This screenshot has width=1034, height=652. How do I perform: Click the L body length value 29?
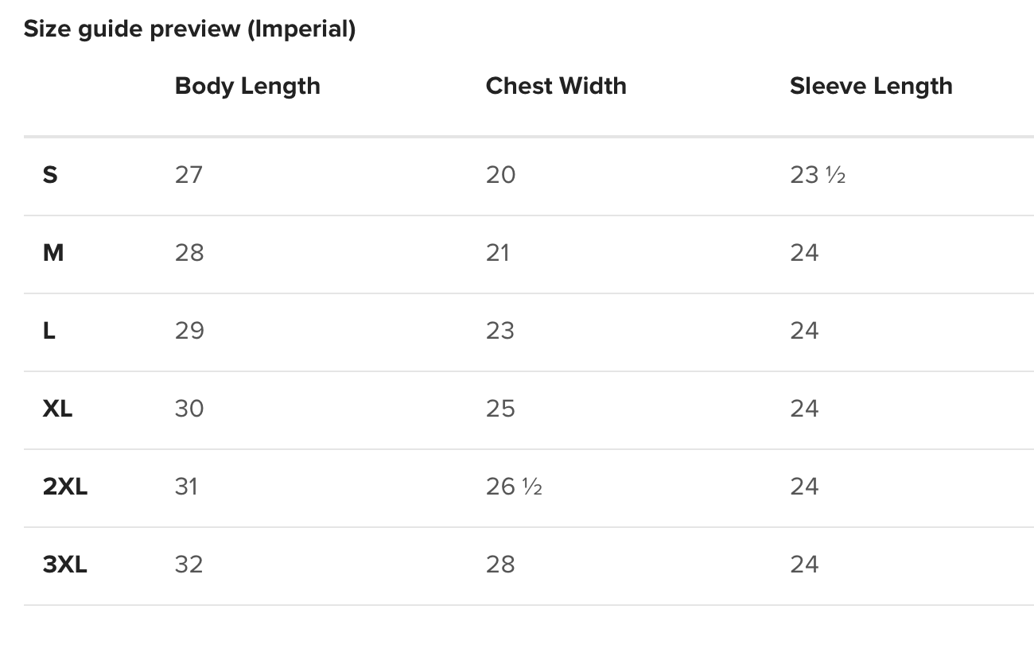pos(189,331)
